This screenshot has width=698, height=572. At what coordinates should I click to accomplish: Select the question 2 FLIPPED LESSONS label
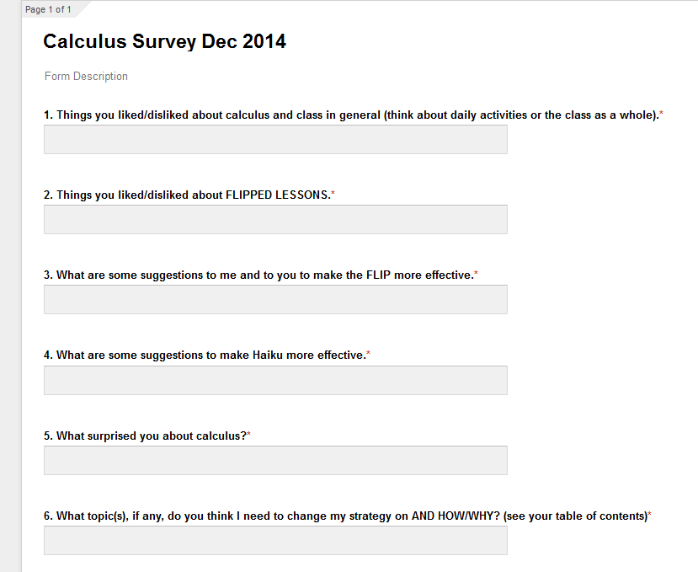point(187,195)
